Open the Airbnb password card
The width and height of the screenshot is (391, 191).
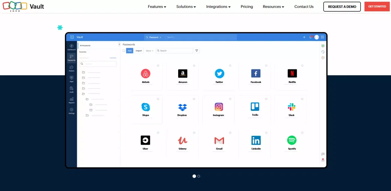click(147, 76)
